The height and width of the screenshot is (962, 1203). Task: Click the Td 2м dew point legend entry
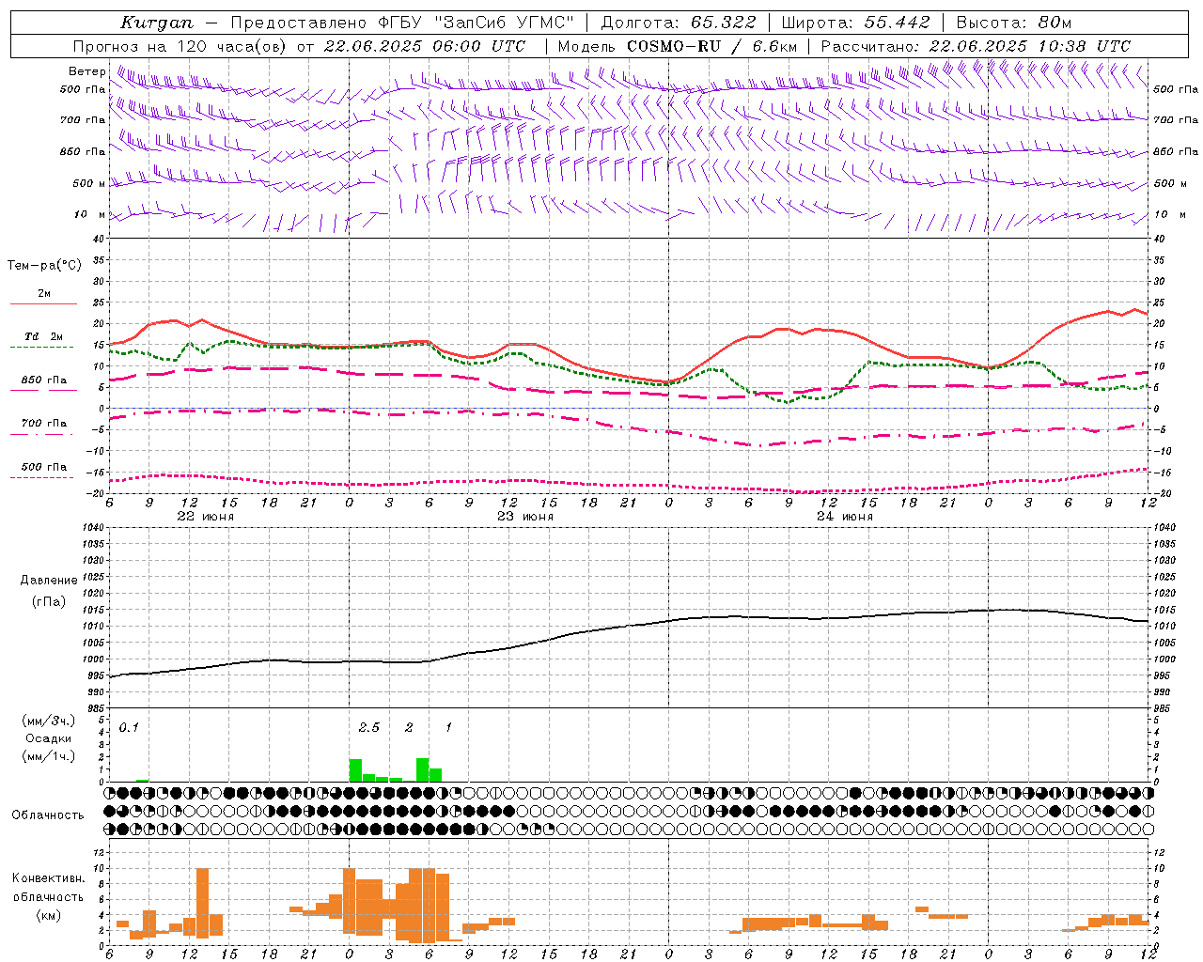click(x=43, y=336)
